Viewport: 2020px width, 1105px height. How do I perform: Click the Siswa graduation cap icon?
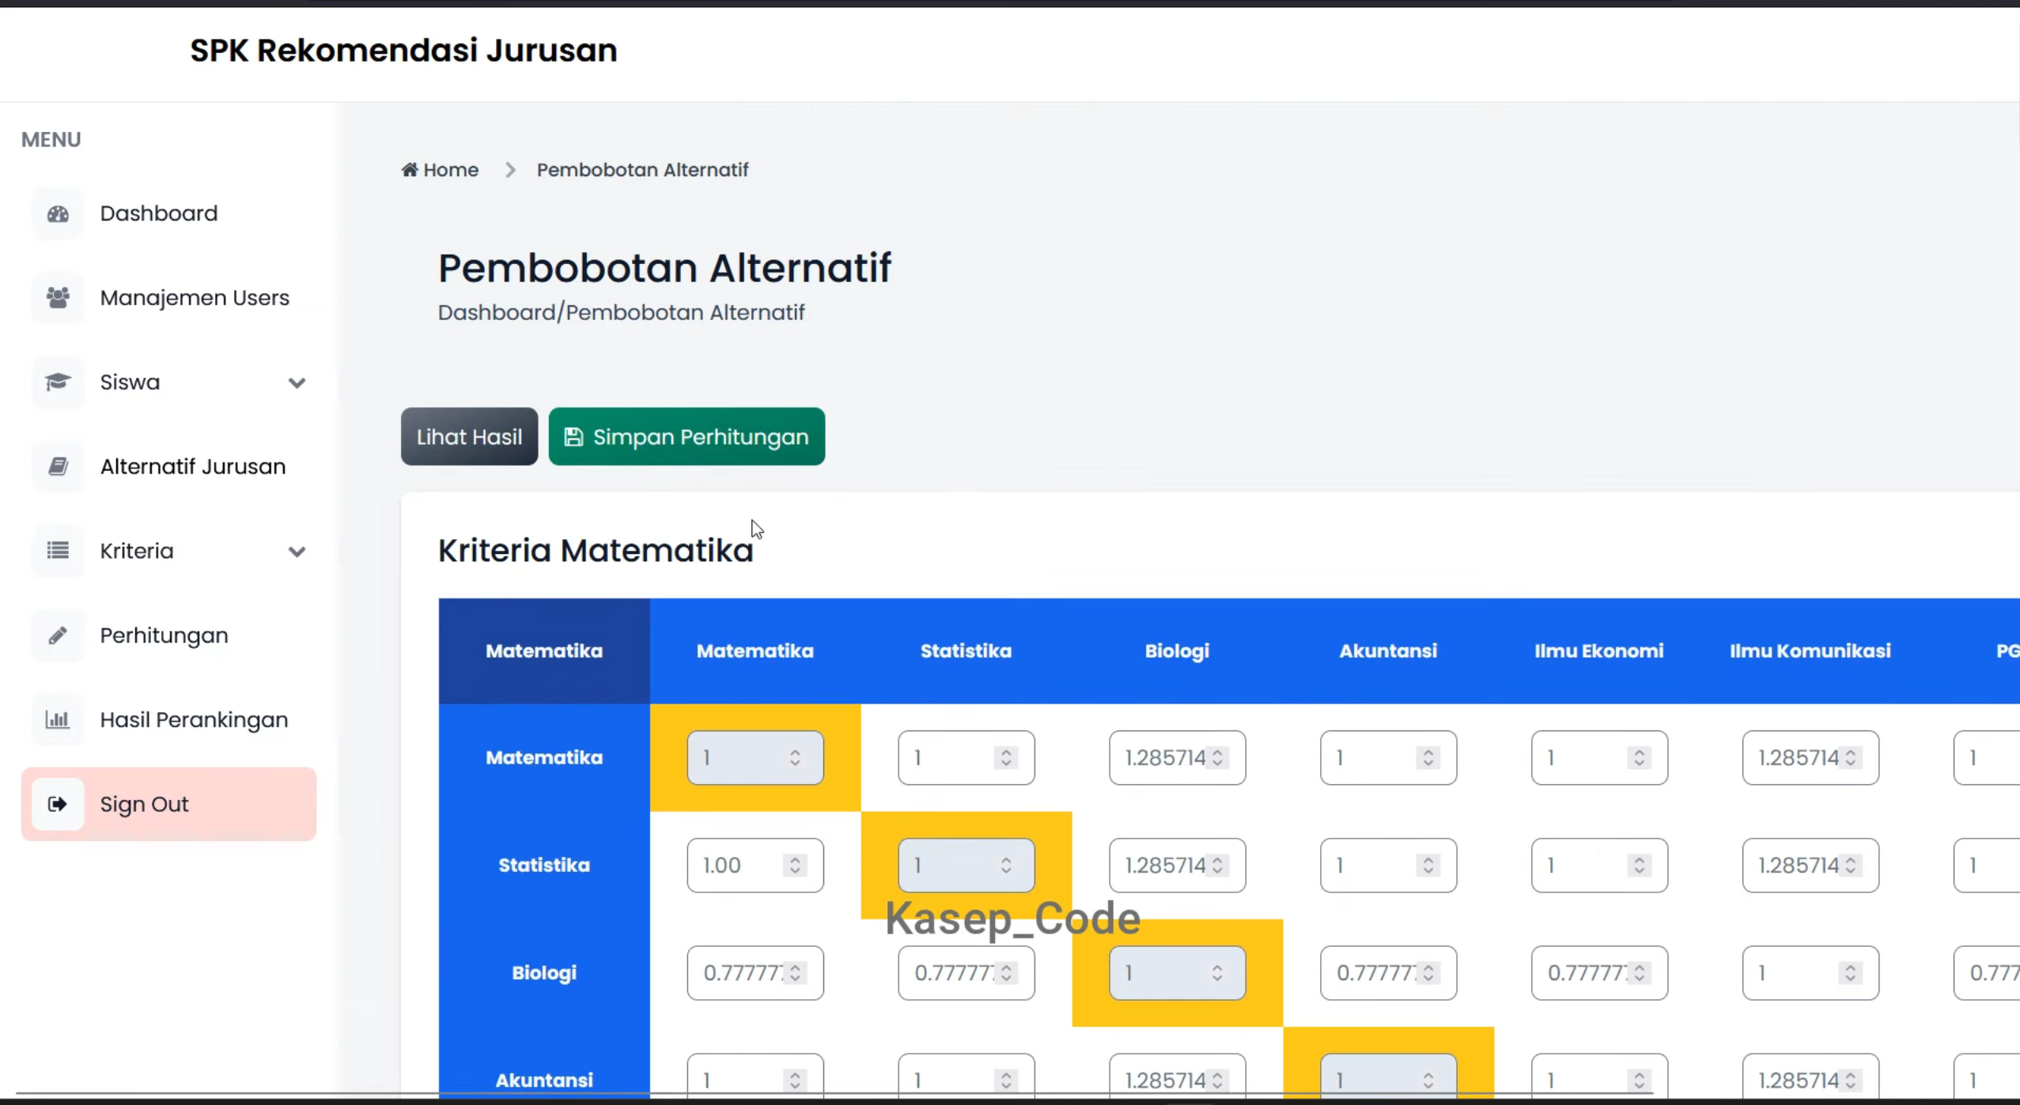click(x=58, y=383)
